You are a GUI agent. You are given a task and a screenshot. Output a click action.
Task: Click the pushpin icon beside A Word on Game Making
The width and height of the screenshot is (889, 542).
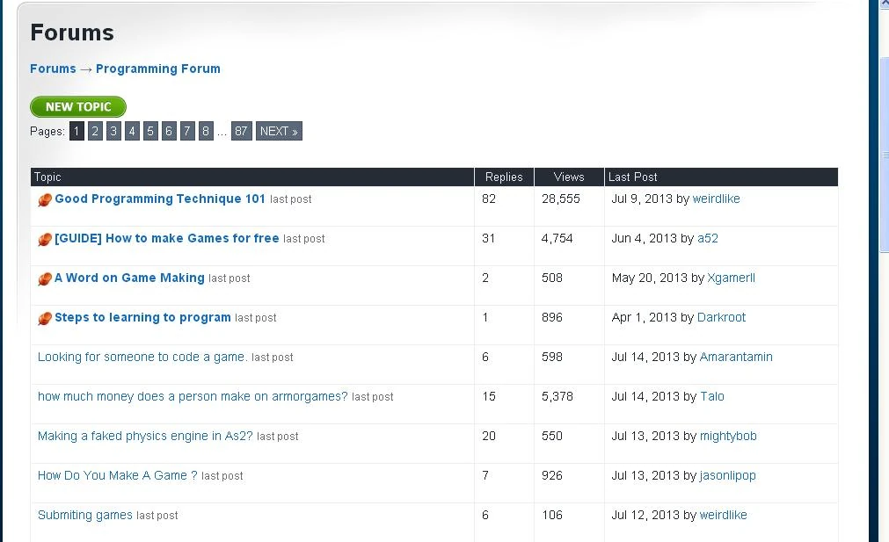44,278
